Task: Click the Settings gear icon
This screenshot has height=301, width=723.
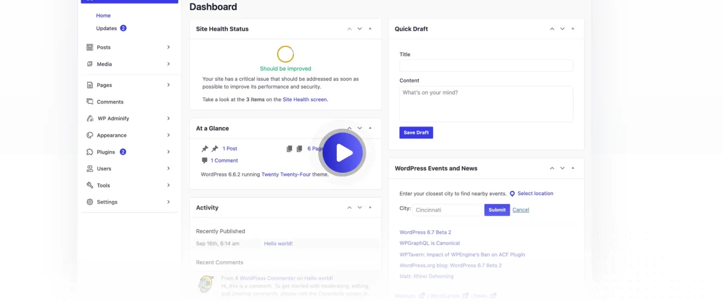Action: click(x=90, y=202)
